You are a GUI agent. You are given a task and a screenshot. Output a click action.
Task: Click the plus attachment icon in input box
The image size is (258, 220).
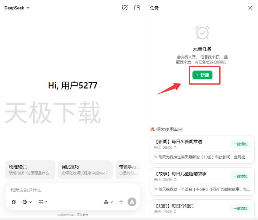pos(121,202)
